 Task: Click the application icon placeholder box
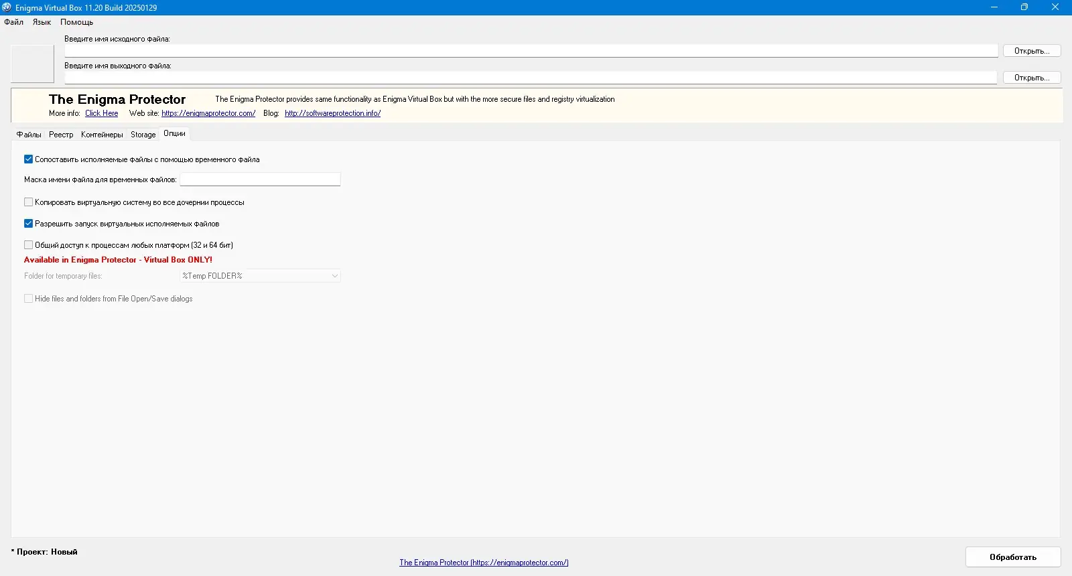pyautogui.click(x=32, y=64)
